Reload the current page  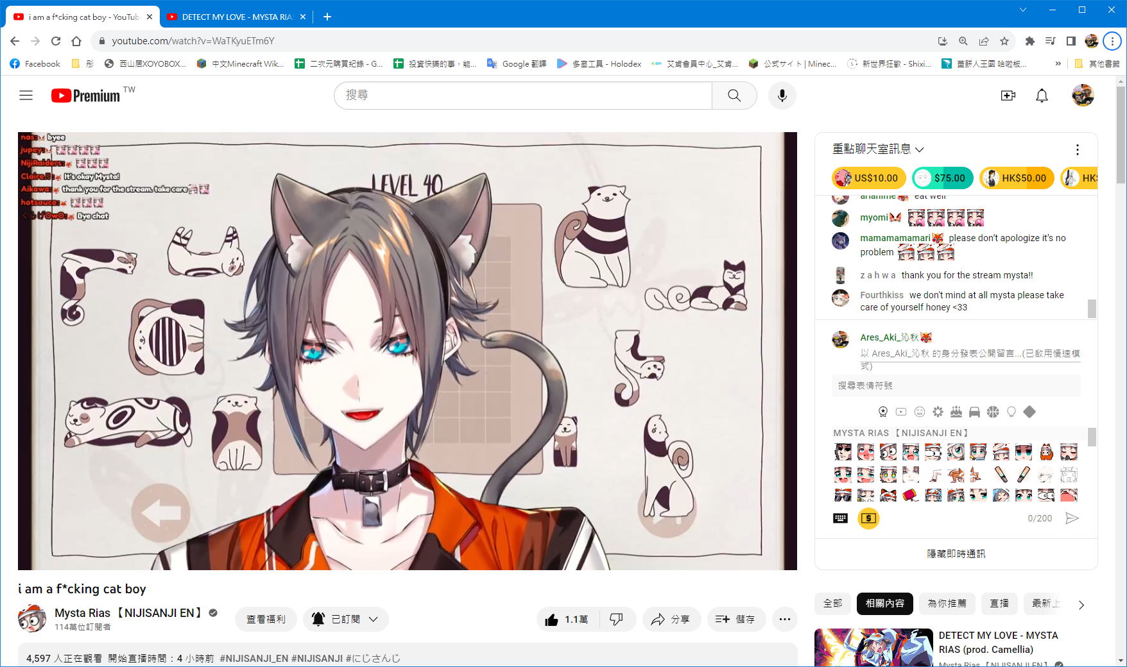click(56, 41)
